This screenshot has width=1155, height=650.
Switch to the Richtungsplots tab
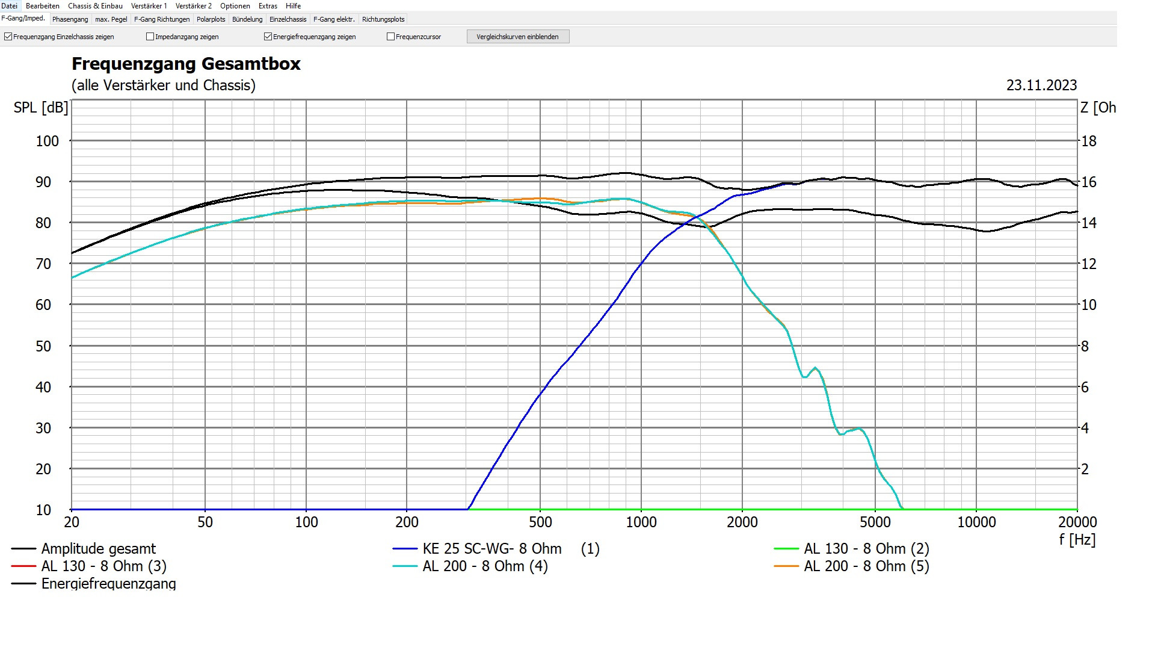(383, 19)
